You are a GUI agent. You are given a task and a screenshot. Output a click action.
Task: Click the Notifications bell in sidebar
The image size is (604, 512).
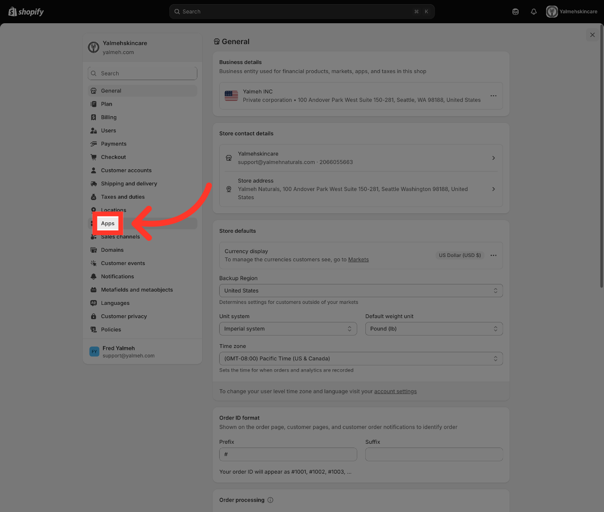93,276
